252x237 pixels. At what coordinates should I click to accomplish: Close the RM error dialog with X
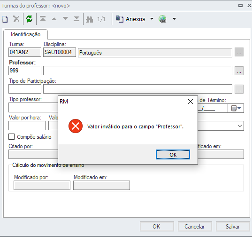pos(191,102)
